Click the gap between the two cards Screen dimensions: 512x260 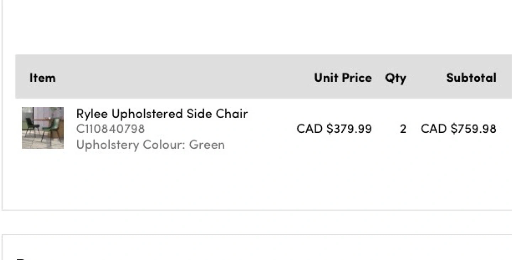click(x=249, y=222)
